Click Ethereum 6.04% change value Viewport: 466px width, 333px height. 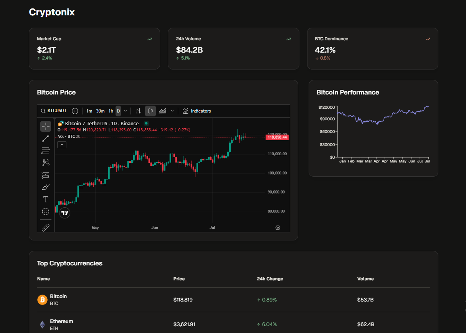(267, 325)
